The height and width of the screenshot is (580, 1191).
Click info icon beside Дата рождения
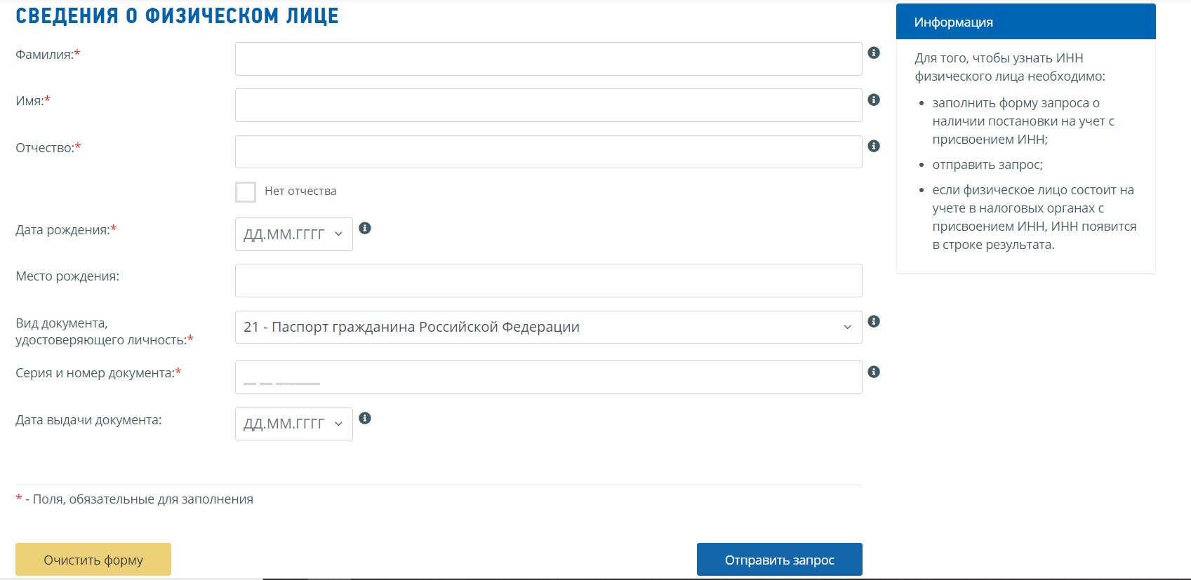tap(365, 228)
